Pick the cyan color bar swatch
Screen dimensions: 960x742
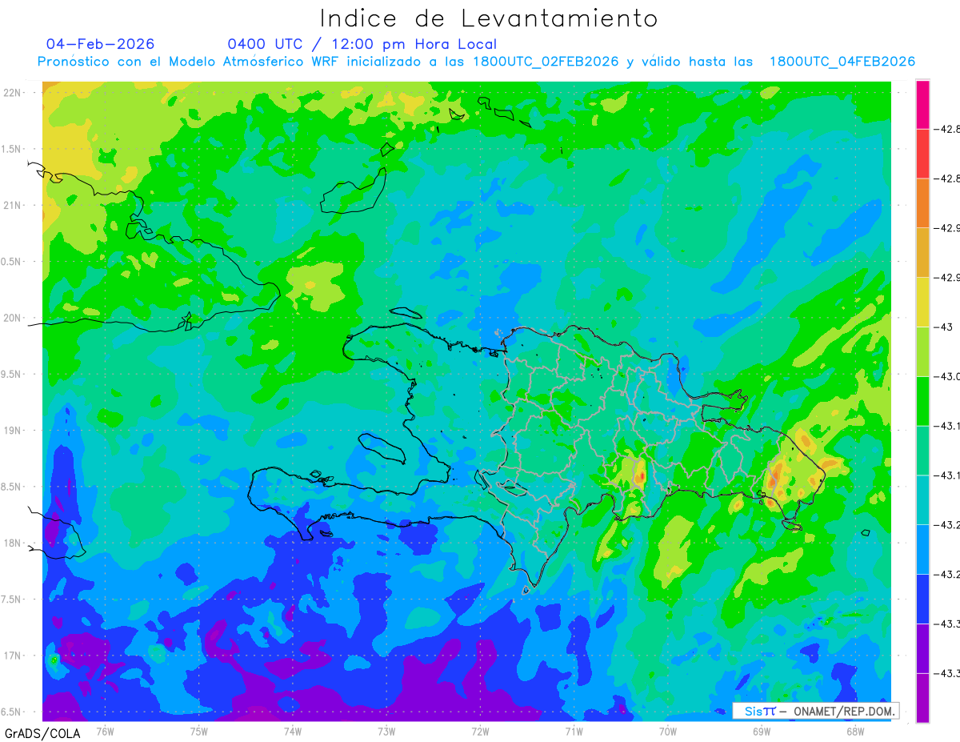922,499
